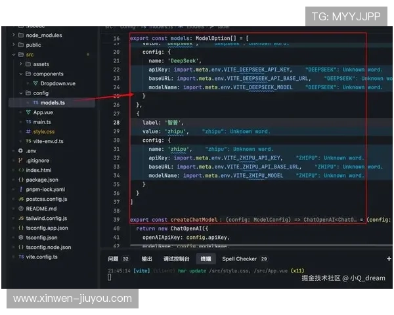Select models.ts in the file tree
Screen dimensions: 394x315
(53, 103)
